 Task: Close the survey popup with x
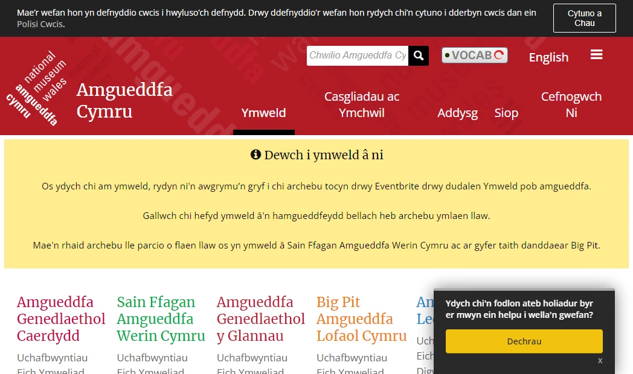coord(600,361)
